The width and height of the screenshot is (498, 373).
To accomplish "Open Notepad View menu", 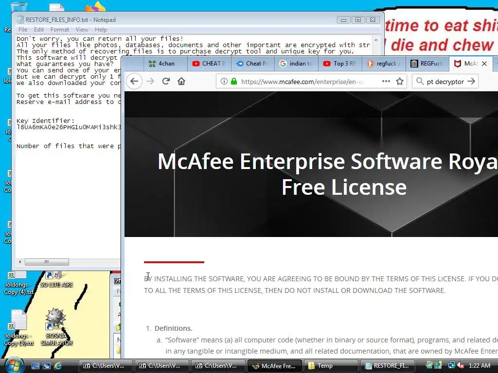I will tap(82, 30).
